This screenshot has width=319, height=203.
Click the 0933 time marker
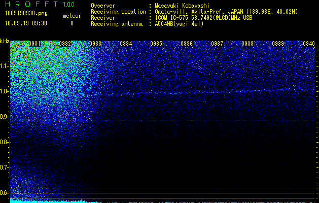95,44
